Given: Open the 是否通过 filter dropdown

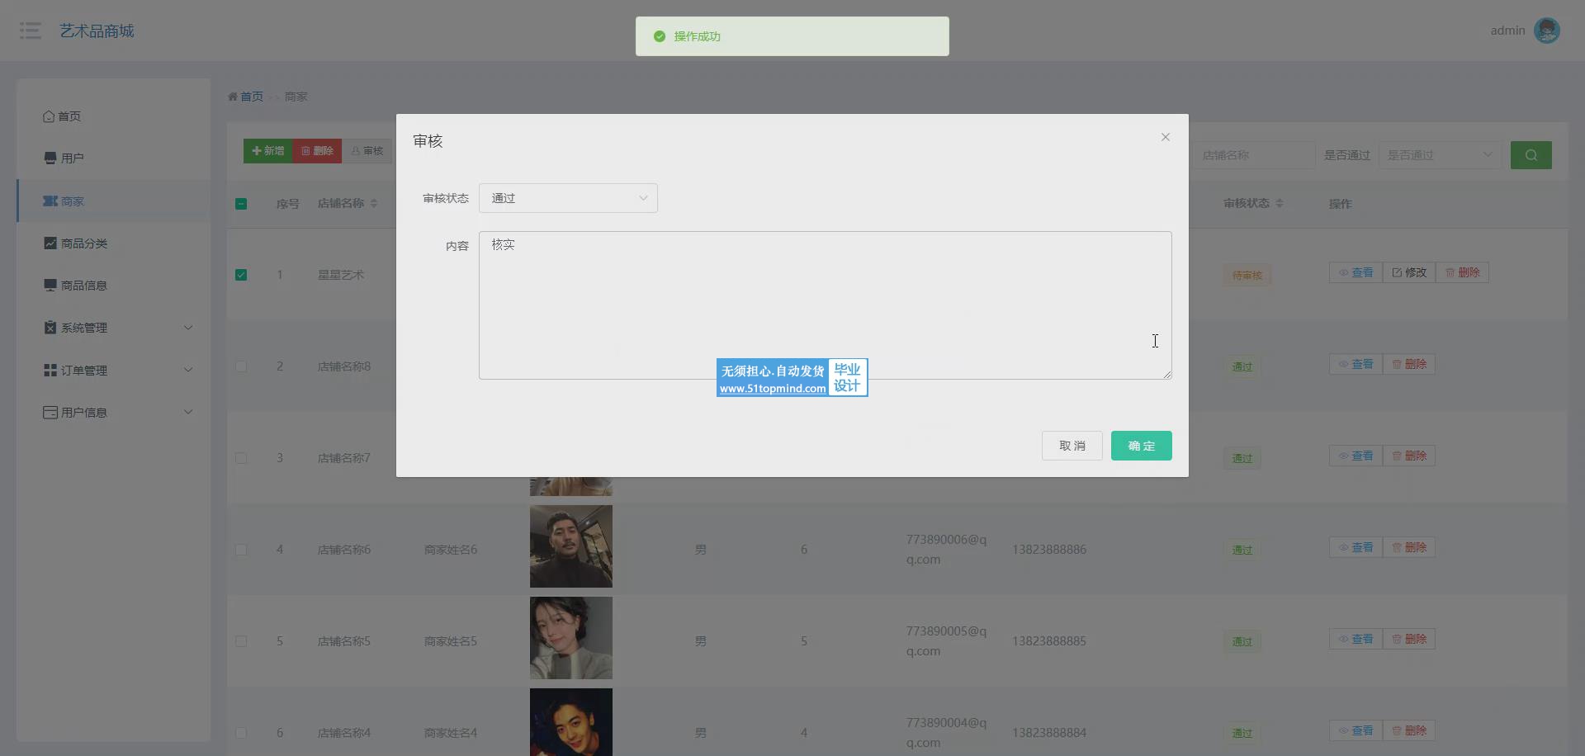Looking at the screenshot, I should click(x=1441, y=155).
